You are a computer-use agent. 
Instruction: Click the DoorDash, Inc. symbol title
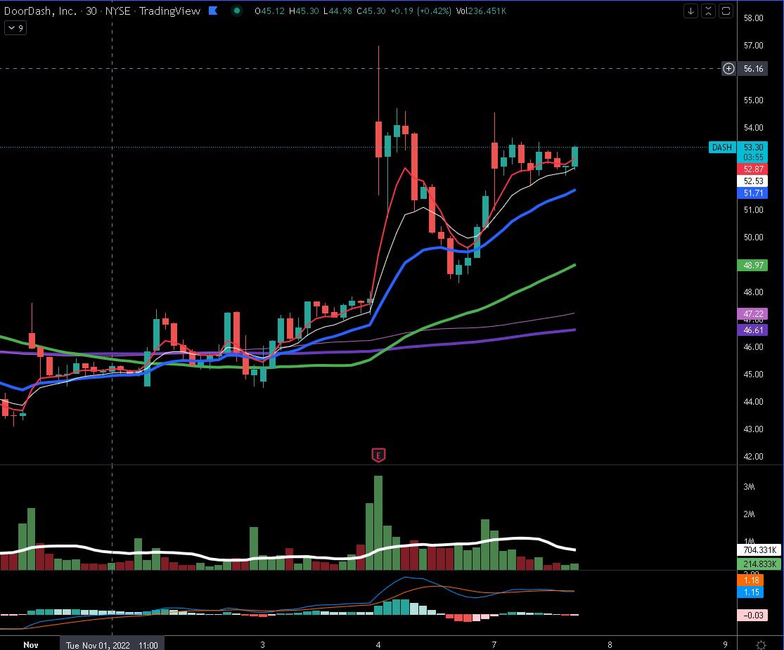coord(40,11)
